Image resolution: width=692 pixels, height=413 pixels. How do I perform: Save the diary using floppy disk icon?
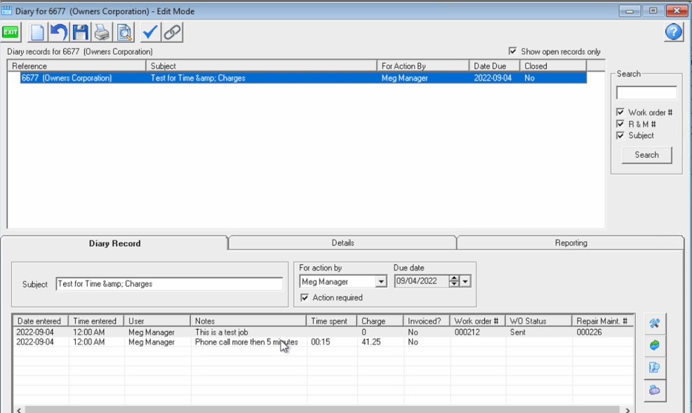(81, 32)
